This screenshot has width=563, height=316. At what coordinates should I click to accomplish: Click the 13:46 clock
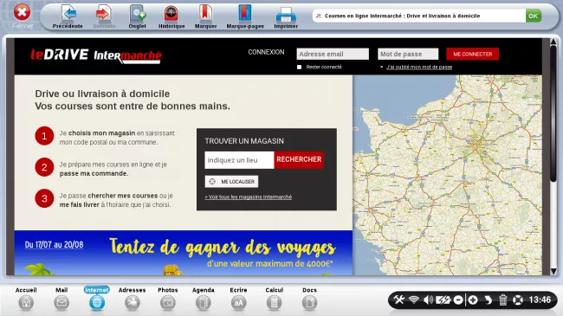coord(540,300)
